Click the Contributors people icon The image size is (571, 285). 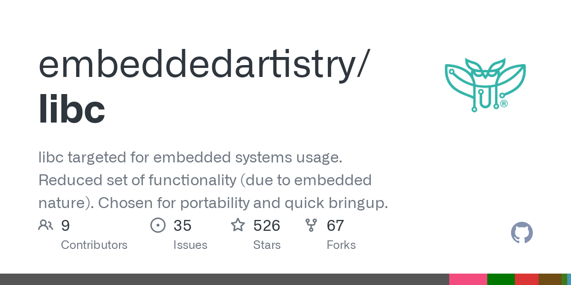coord(46,225)
